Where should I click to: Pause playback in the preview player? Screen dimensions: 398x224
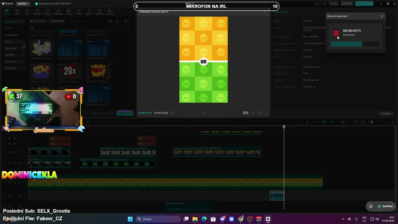(x=203, y=113)
